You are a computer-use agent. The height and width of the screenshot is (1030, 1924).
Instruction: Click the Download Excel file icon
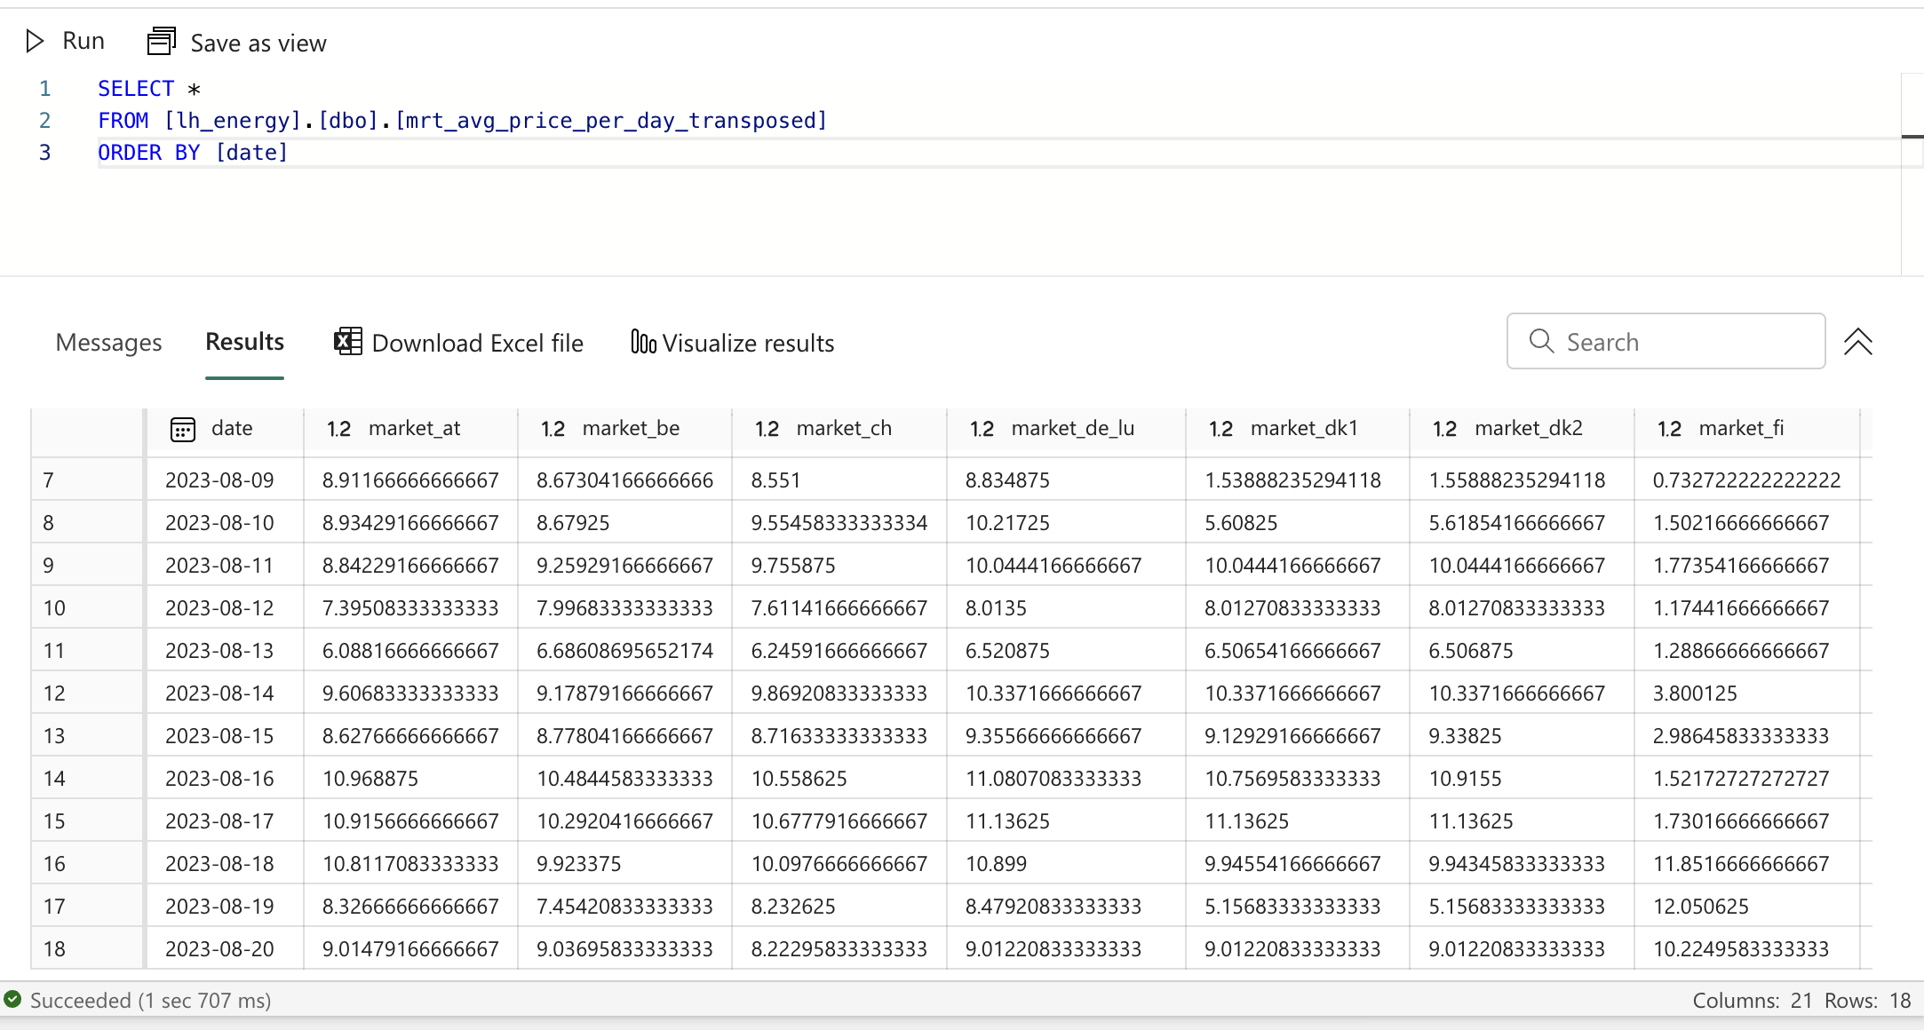tap(347, 342)
